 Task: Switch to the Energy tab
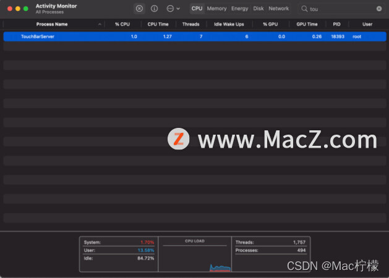click(239, 9)
